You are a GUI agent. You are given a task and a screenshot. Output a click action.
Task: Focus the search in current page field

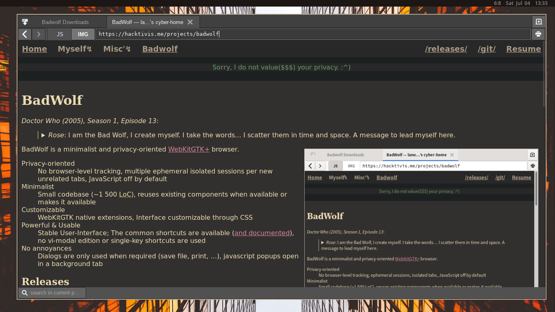pos(52,293)
